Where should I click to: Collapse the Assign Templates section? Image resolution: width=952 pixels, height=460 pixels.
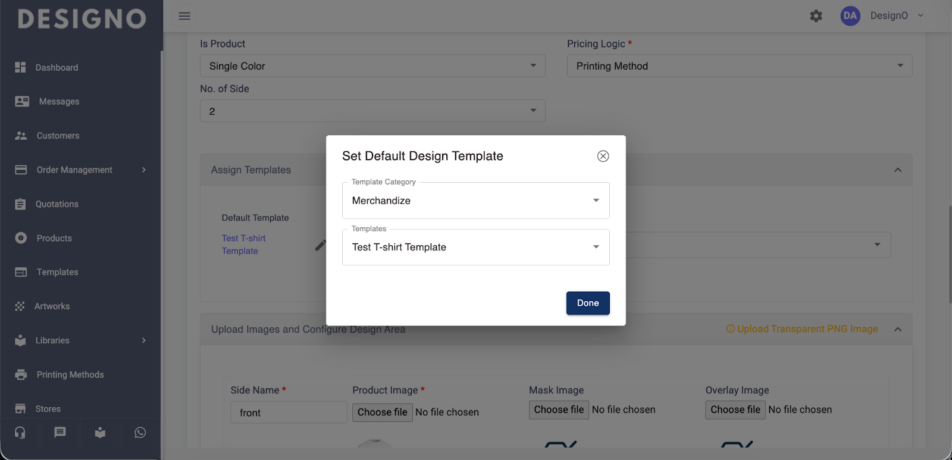(x=897, y=170)
